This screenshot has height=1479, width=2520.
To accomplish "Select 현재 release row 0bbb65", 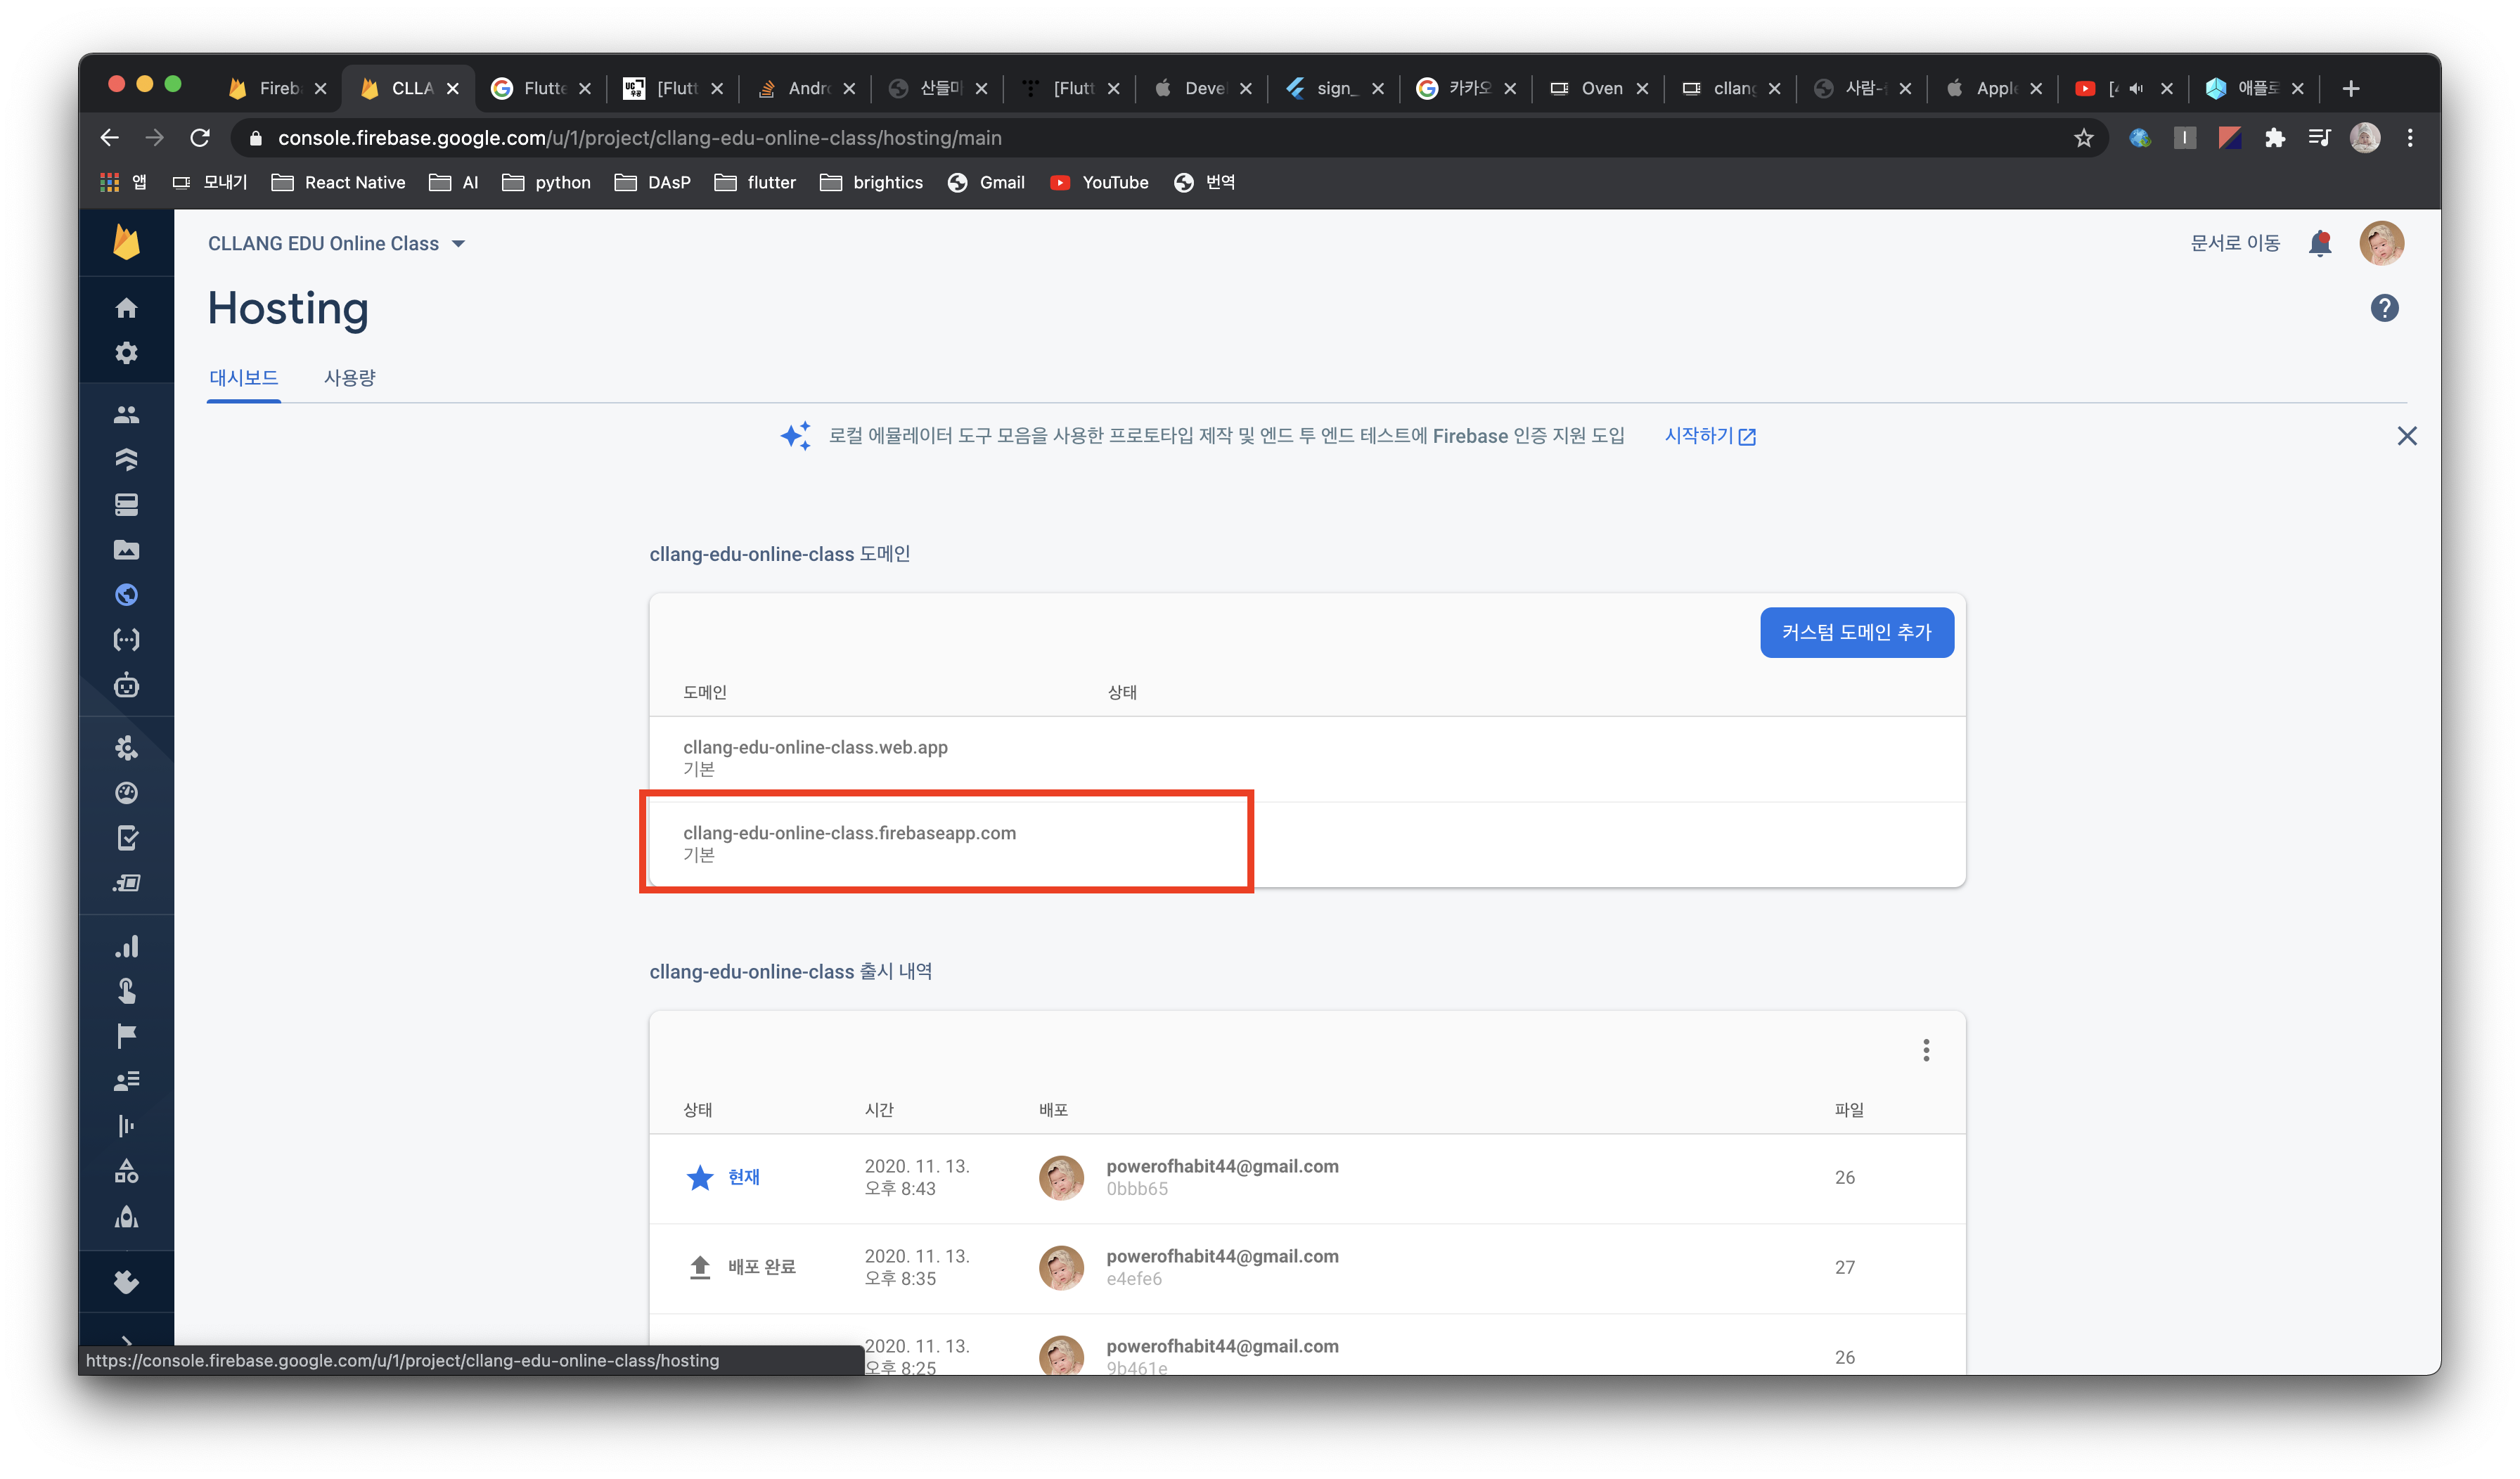I will click(x=1307, y=1178).
